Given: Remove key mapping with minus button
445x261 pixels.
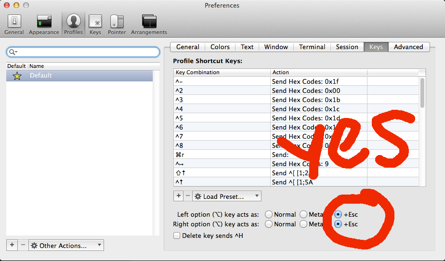Looking at the screenshot, I should pos(188,196).
